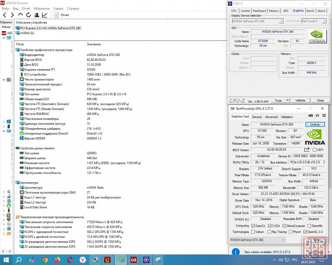Launch Yandex browser from taskbar
This screenshot has width=332, height=265.
pos(83,260)
